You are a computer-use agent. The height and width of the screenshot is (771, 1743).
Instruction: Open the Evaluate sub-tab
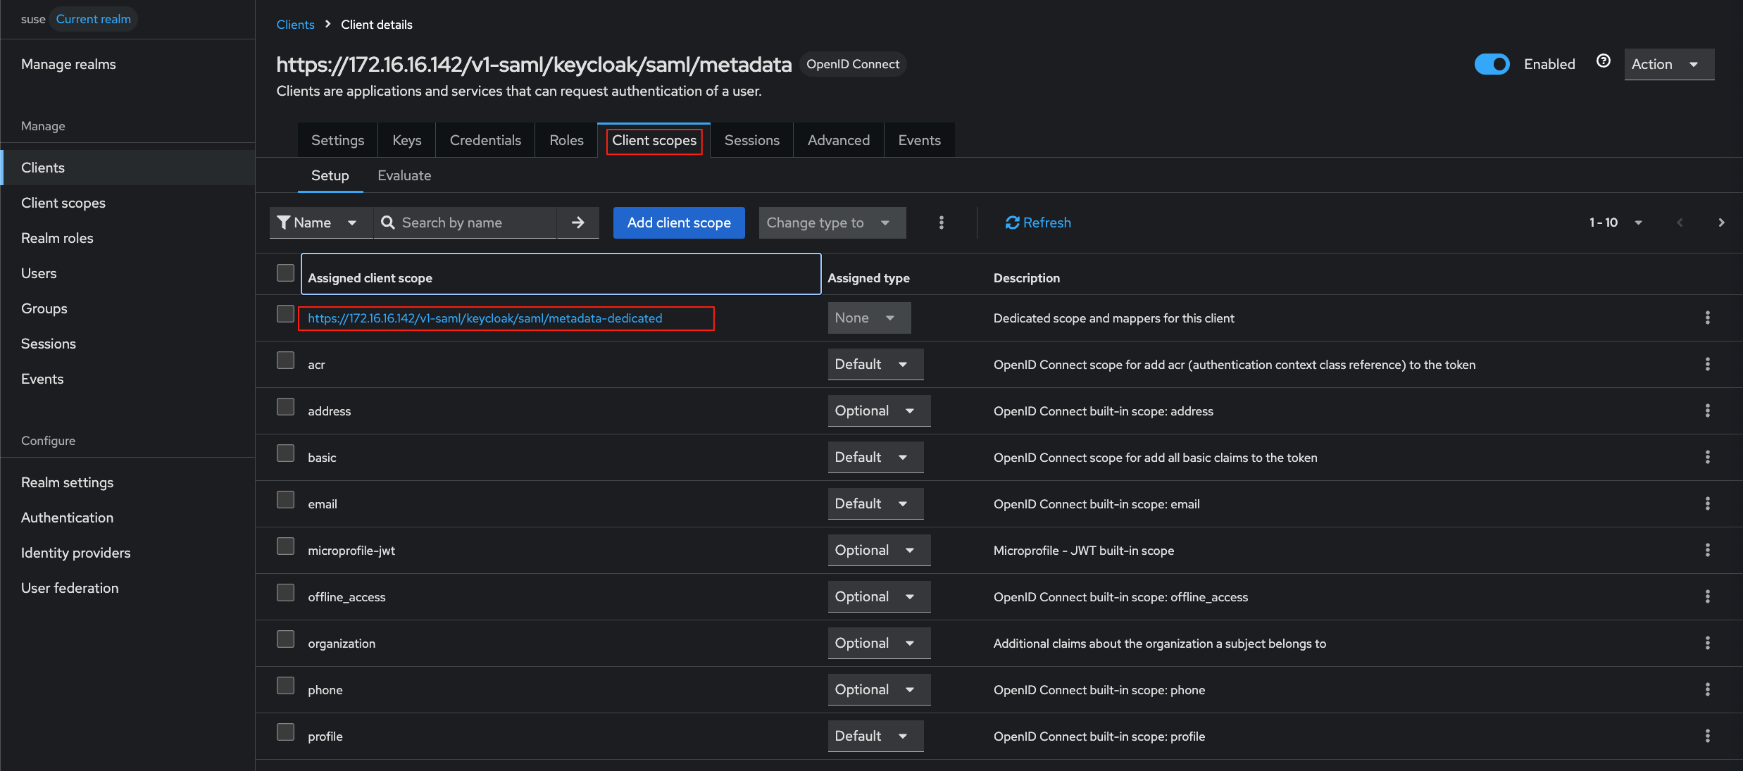tap(404, 175)
